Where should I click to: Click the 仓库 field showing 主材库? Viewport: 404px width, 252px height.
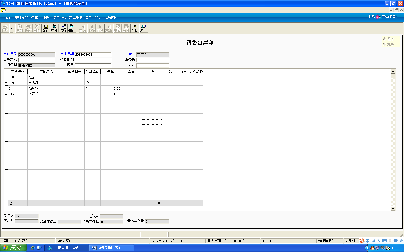click(153, 54)
